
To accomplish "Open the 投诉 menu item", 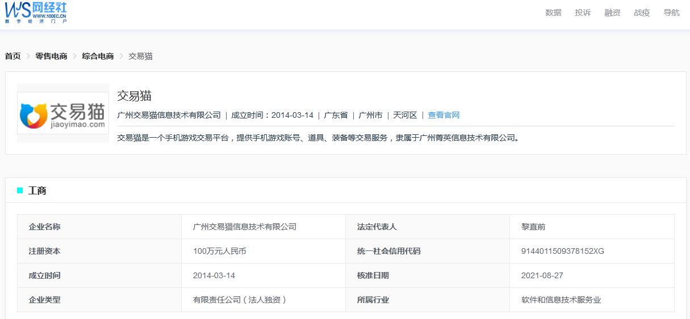I will pos(582,12).
